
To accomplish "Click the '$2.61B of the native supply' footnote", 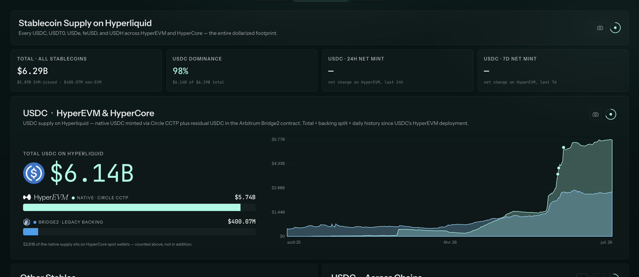I will point(108,244).
